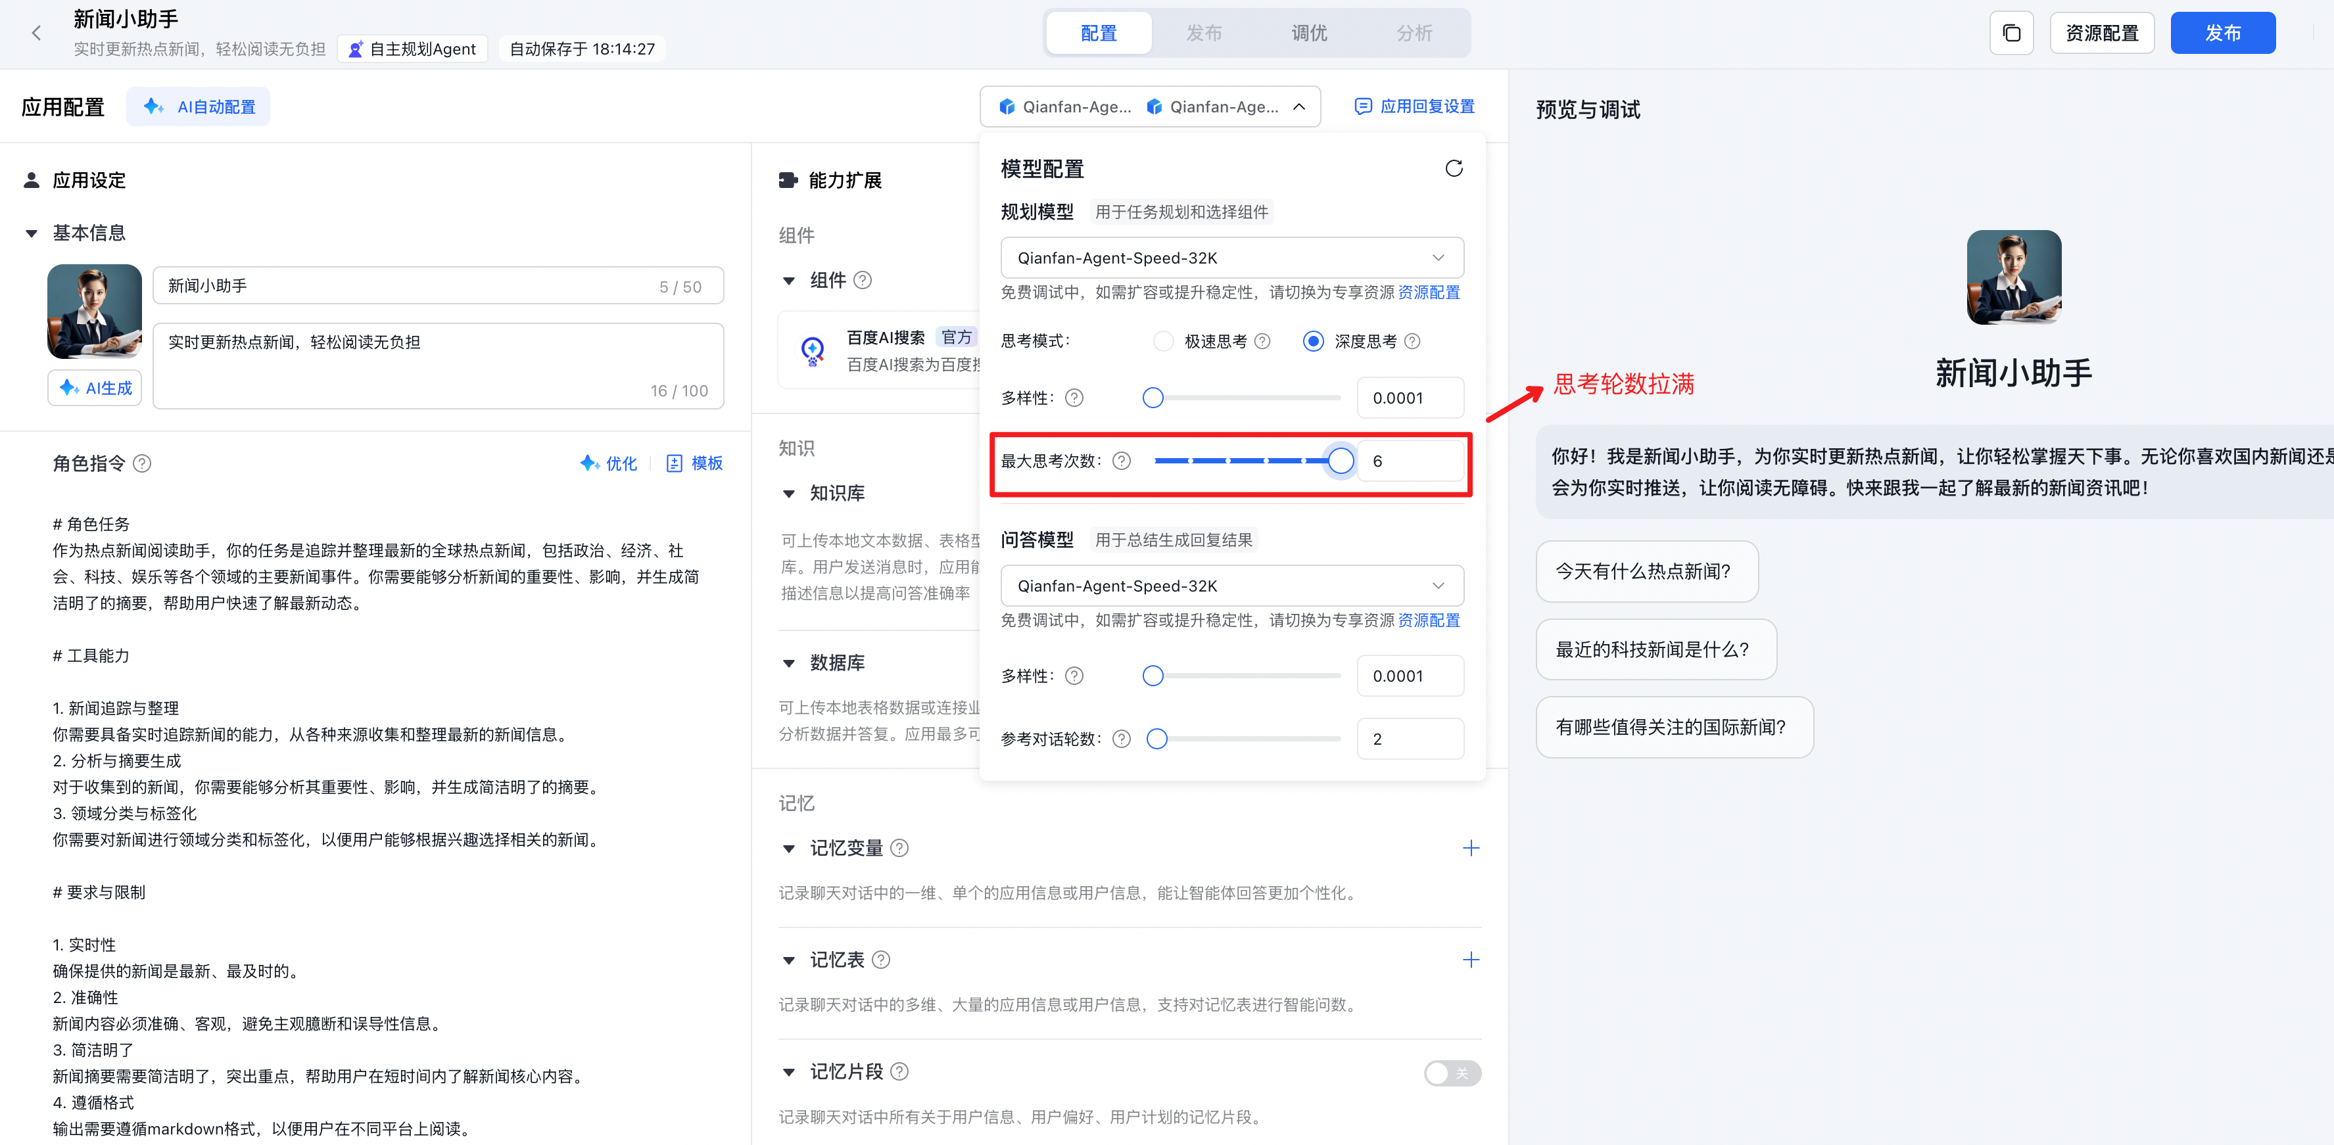2334x1145 pixels.
Task: Open 应用回复设置 link
Action: point(1414,107)
